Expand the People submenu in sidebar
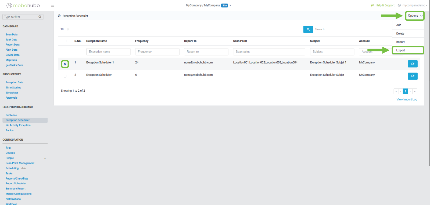The image size is (430, 205). (x=45, y=158)
